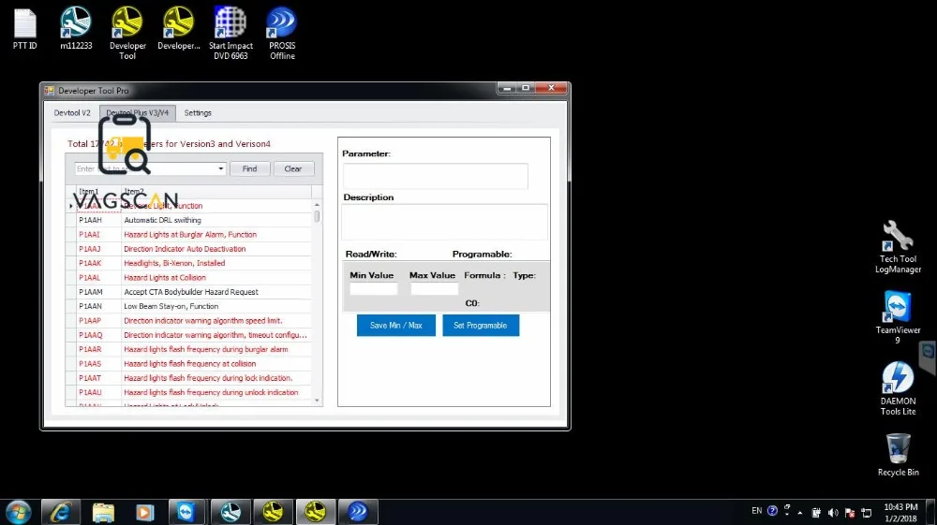Click the P1AAM parameter code cell
This screenshot has width=937, height=525.
click(98, 292)
